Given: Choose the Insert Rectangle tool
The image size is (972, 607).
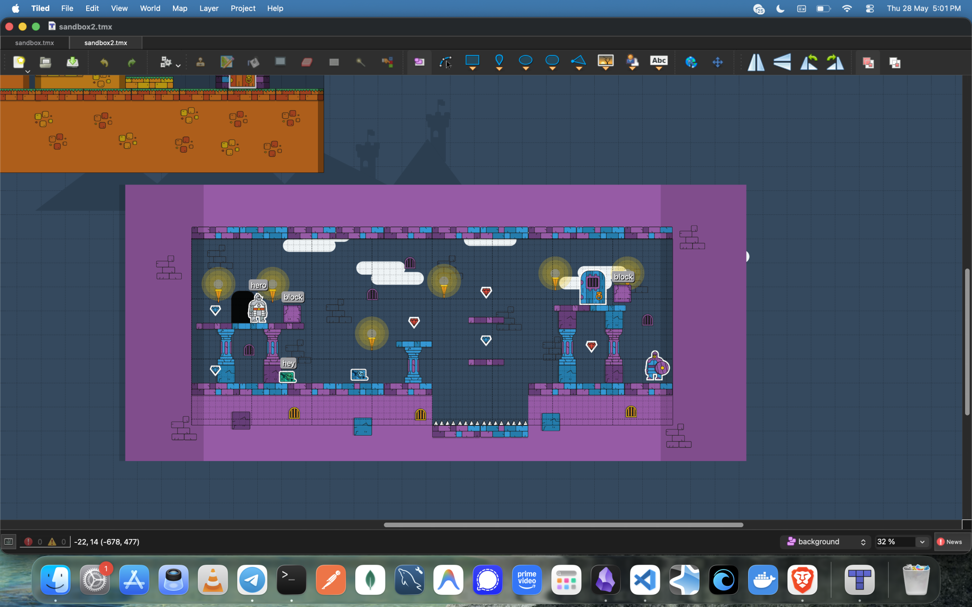Looking at the screenshot, I should (472, 62).
